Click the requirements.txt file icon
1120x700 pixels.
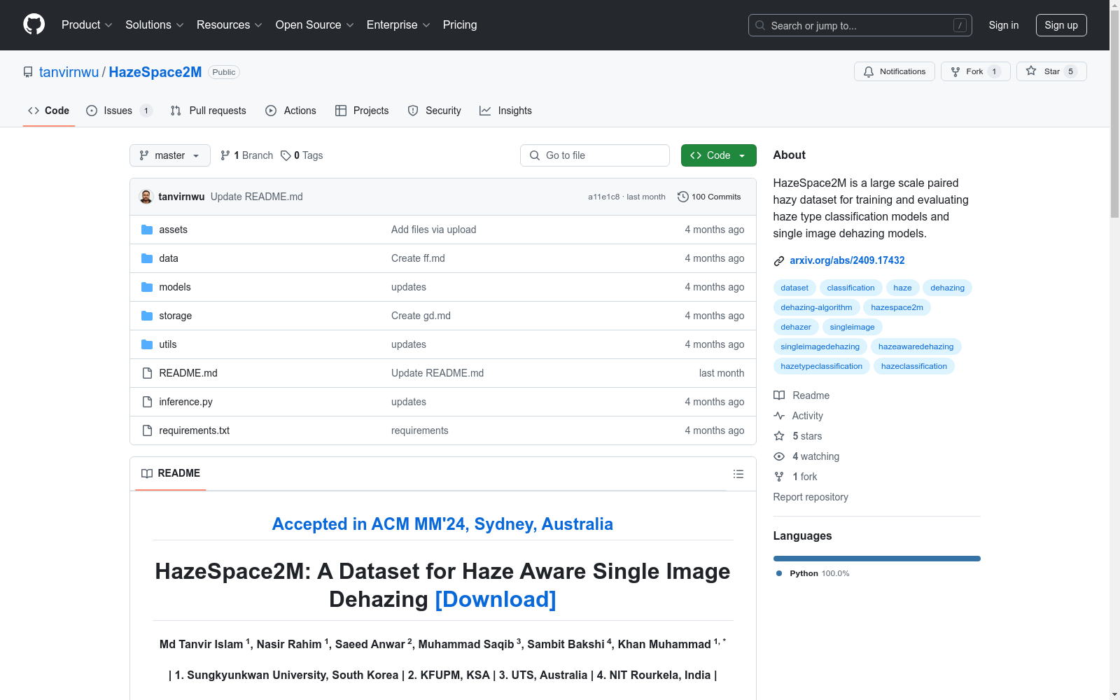(147, 430)
